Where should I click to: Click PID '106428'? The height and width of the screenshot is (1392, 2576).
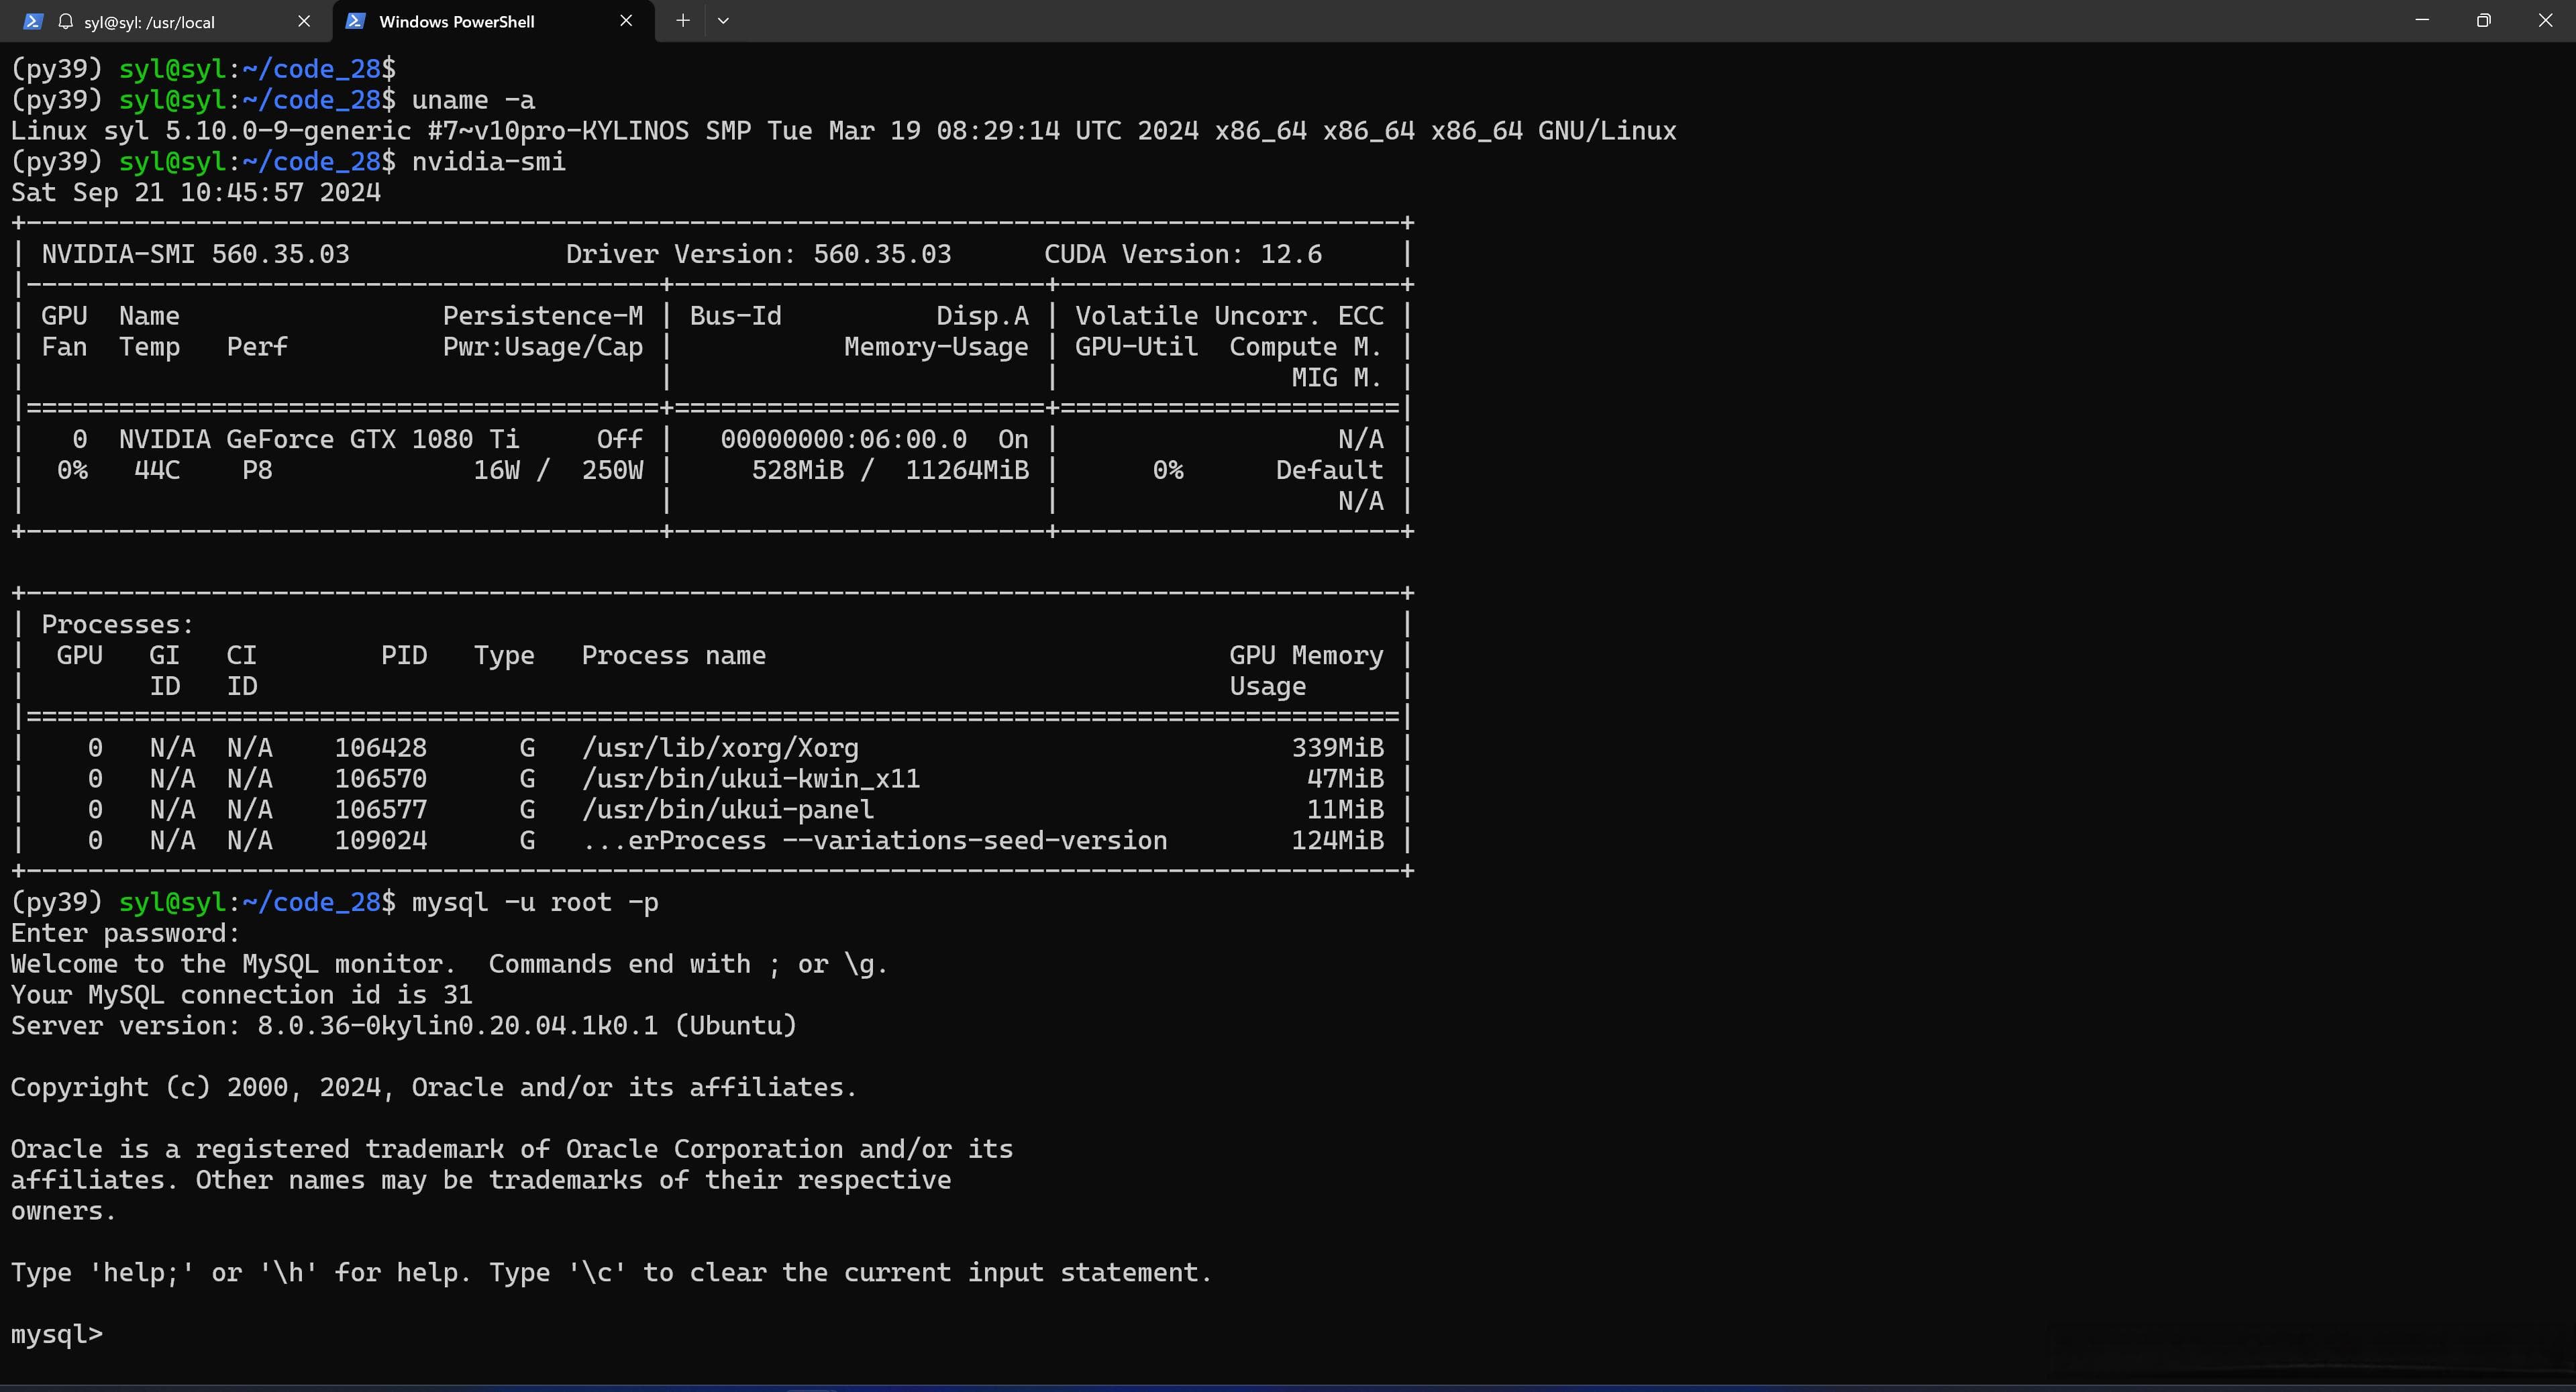click(381, 748)
